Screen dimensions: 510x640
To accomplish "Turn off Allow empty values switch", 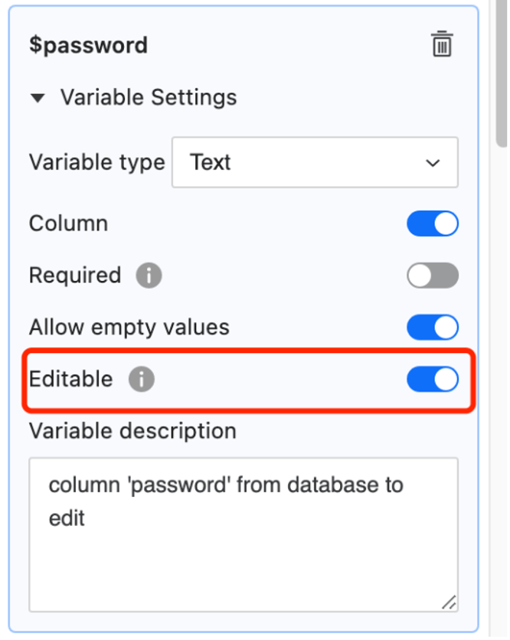I will coord(433,328).
